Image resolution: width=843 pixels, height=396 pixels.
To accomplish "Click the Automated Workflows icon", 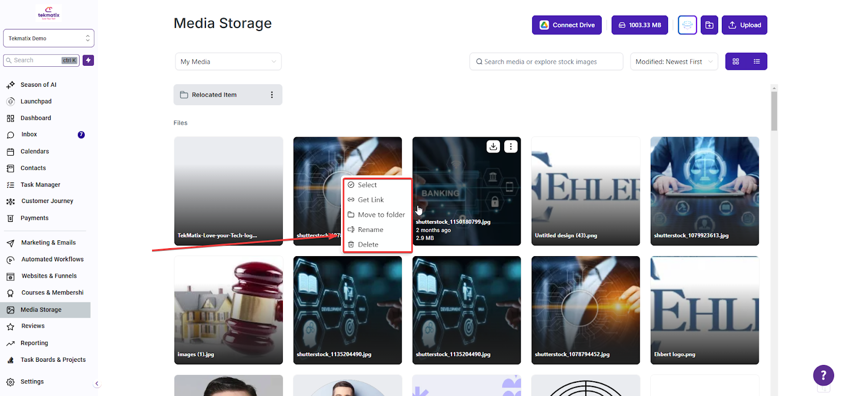I will click(11, 260).
